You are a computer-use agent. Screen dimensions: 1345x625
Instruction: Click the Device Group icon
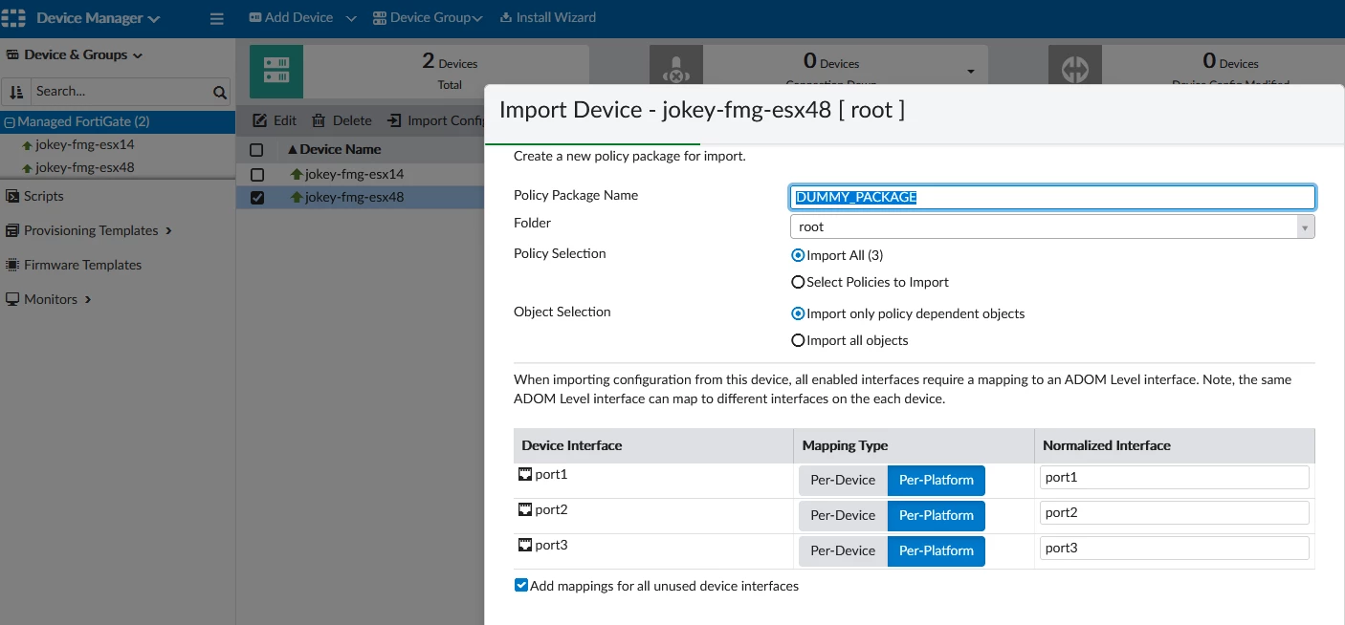[x=380, y=17]
